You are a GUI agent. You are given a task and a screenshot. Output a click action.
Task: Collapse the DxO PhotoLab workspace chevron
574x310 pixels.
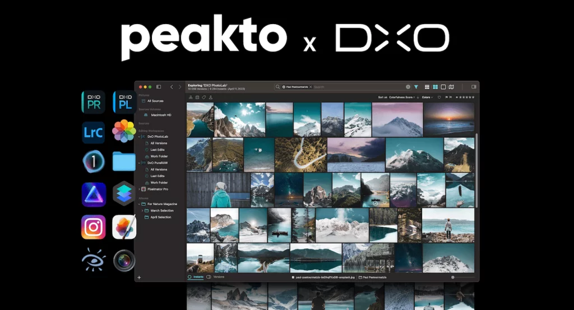139,137
